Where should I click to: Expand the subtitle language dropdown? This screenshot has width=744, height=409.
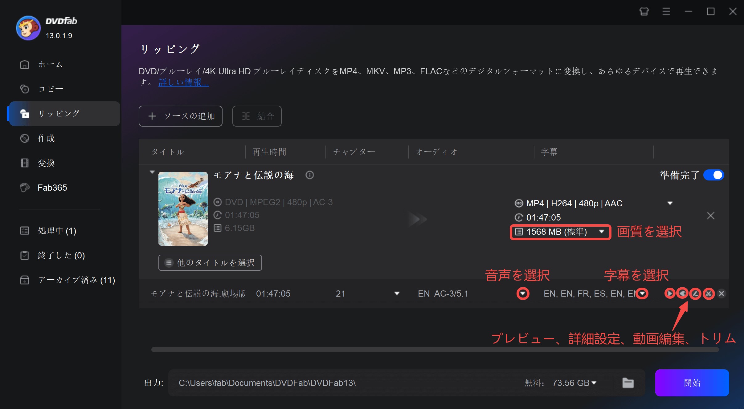[642, 294]
